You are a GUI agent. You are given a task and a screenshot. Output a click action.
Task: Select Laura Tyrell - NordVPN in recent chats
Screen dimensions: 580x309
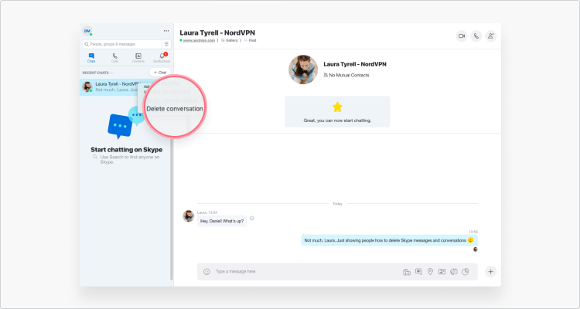(x=109, y=87)
